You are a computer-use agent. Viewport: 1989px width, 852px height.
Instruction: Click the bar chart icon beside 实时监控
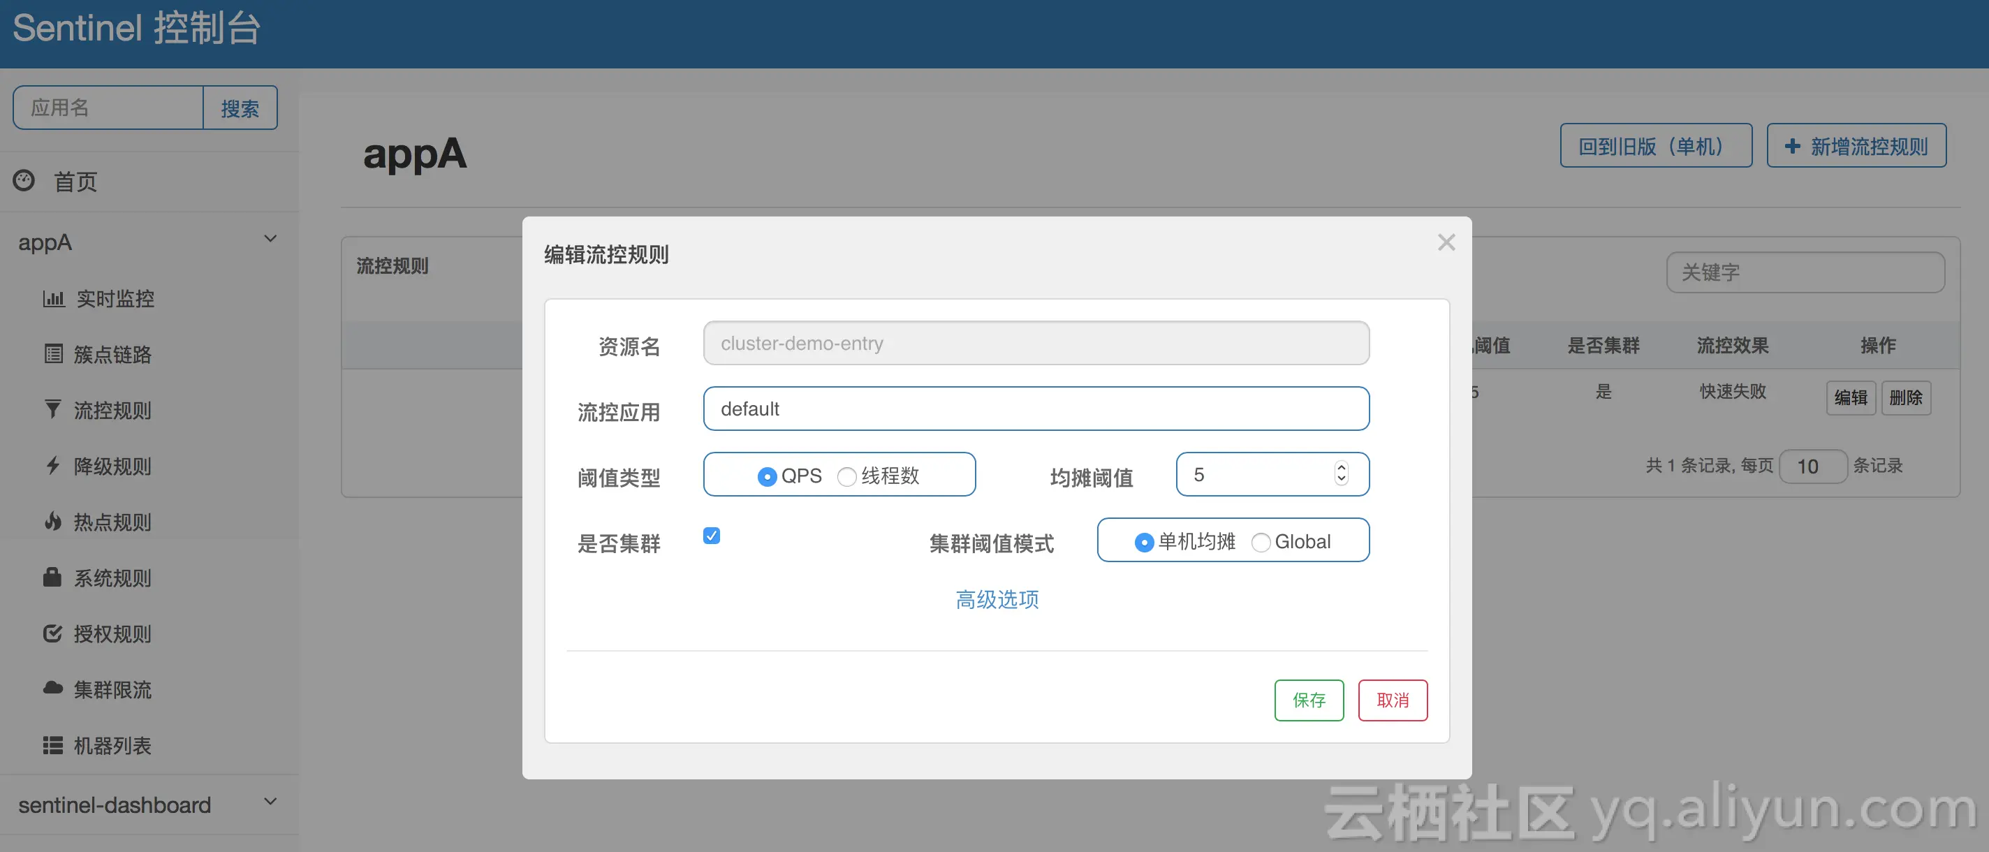[53, 298]
